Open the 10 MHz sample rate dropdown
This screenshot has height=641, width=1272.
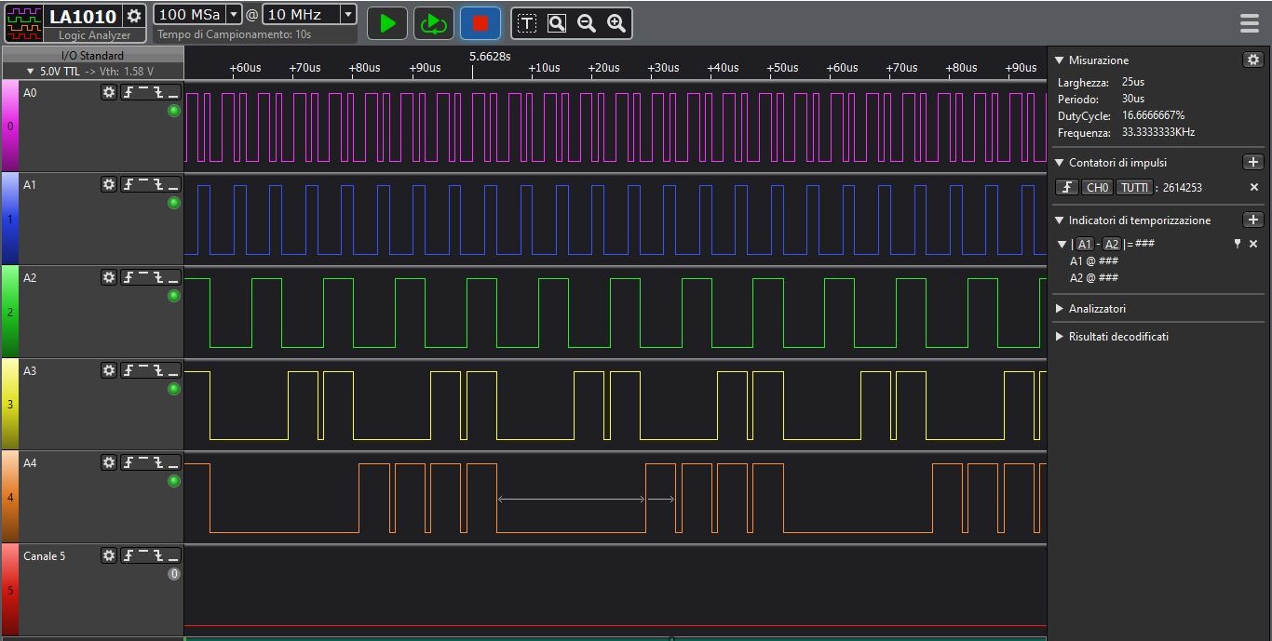[347, 14]
